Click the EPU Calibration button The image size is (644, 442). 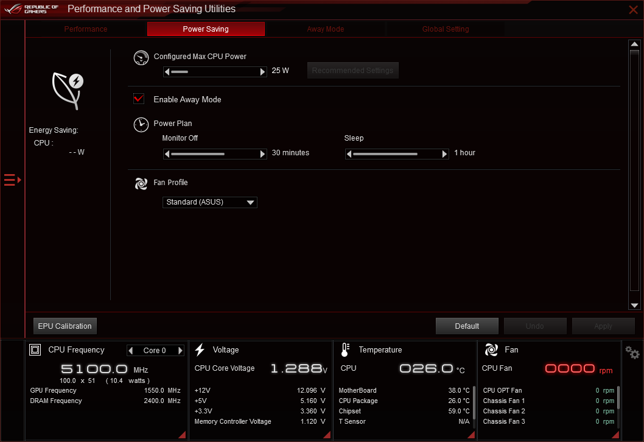[x=65, y=326]
